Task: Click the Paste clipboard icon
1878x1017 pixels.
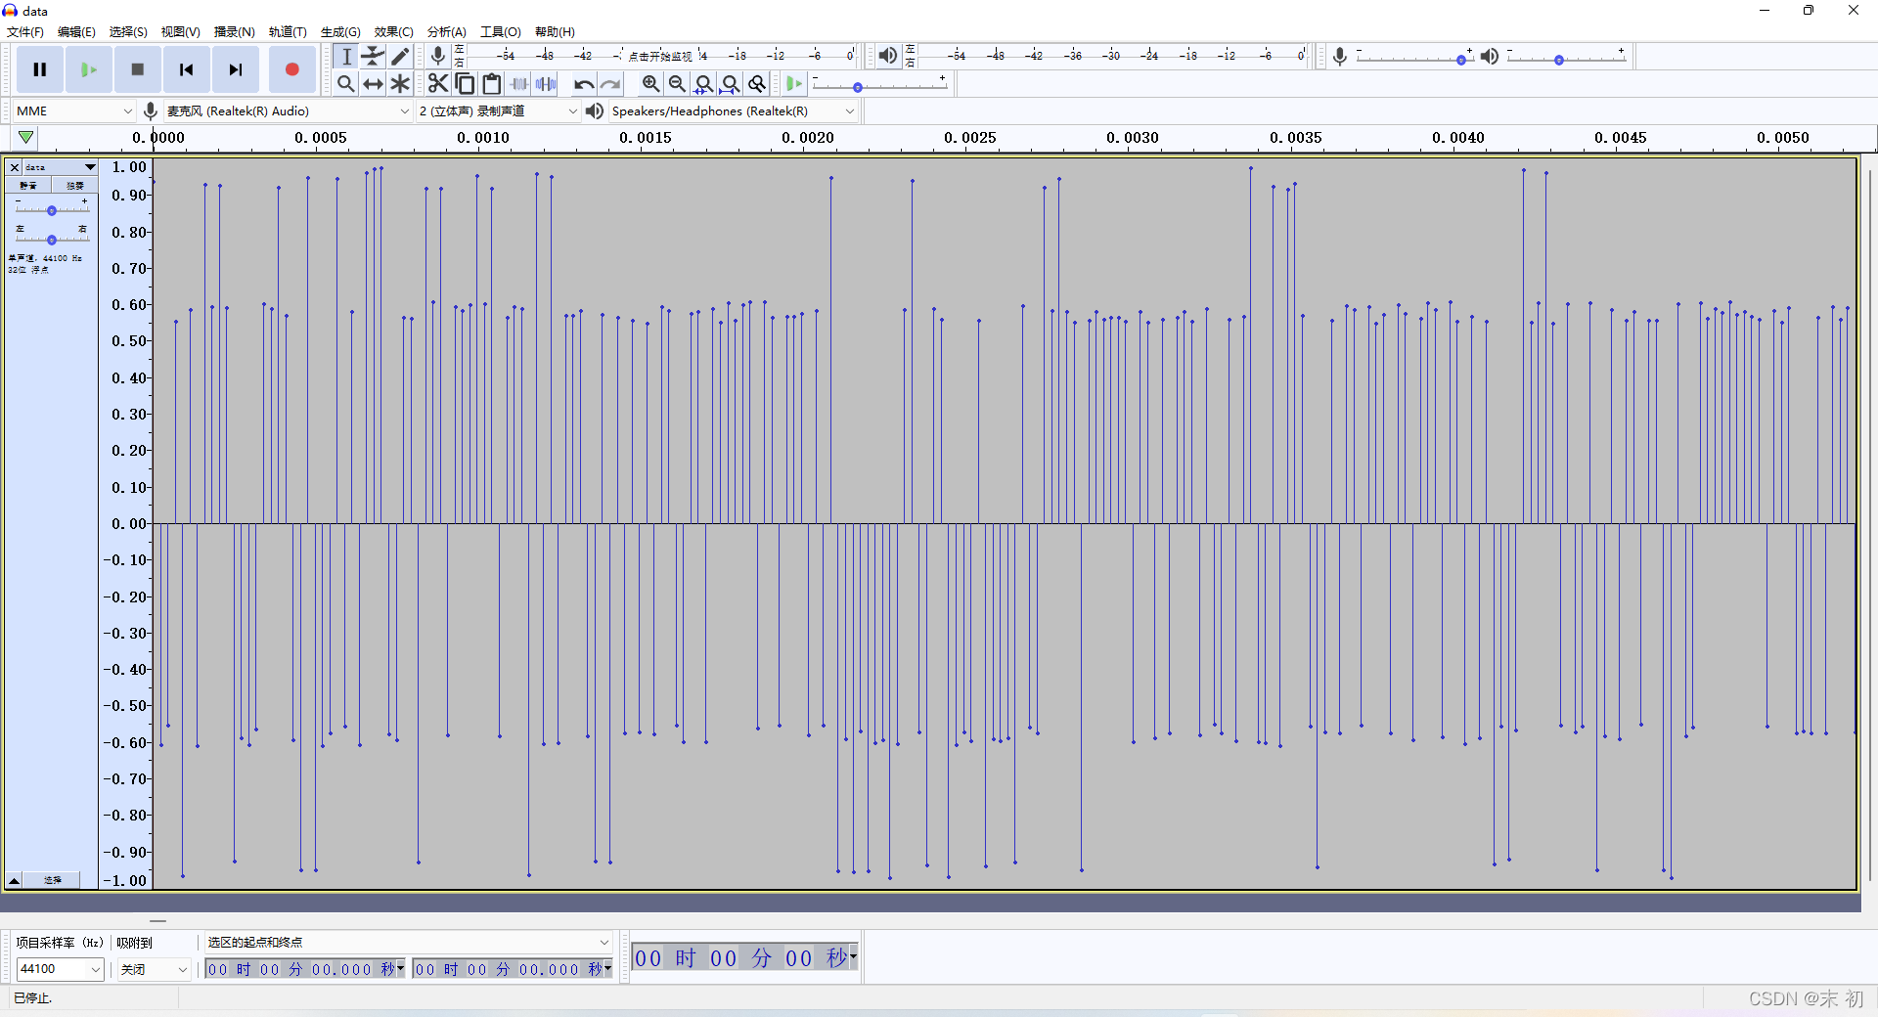Action: pyautogui.click(x=492, y=84)
